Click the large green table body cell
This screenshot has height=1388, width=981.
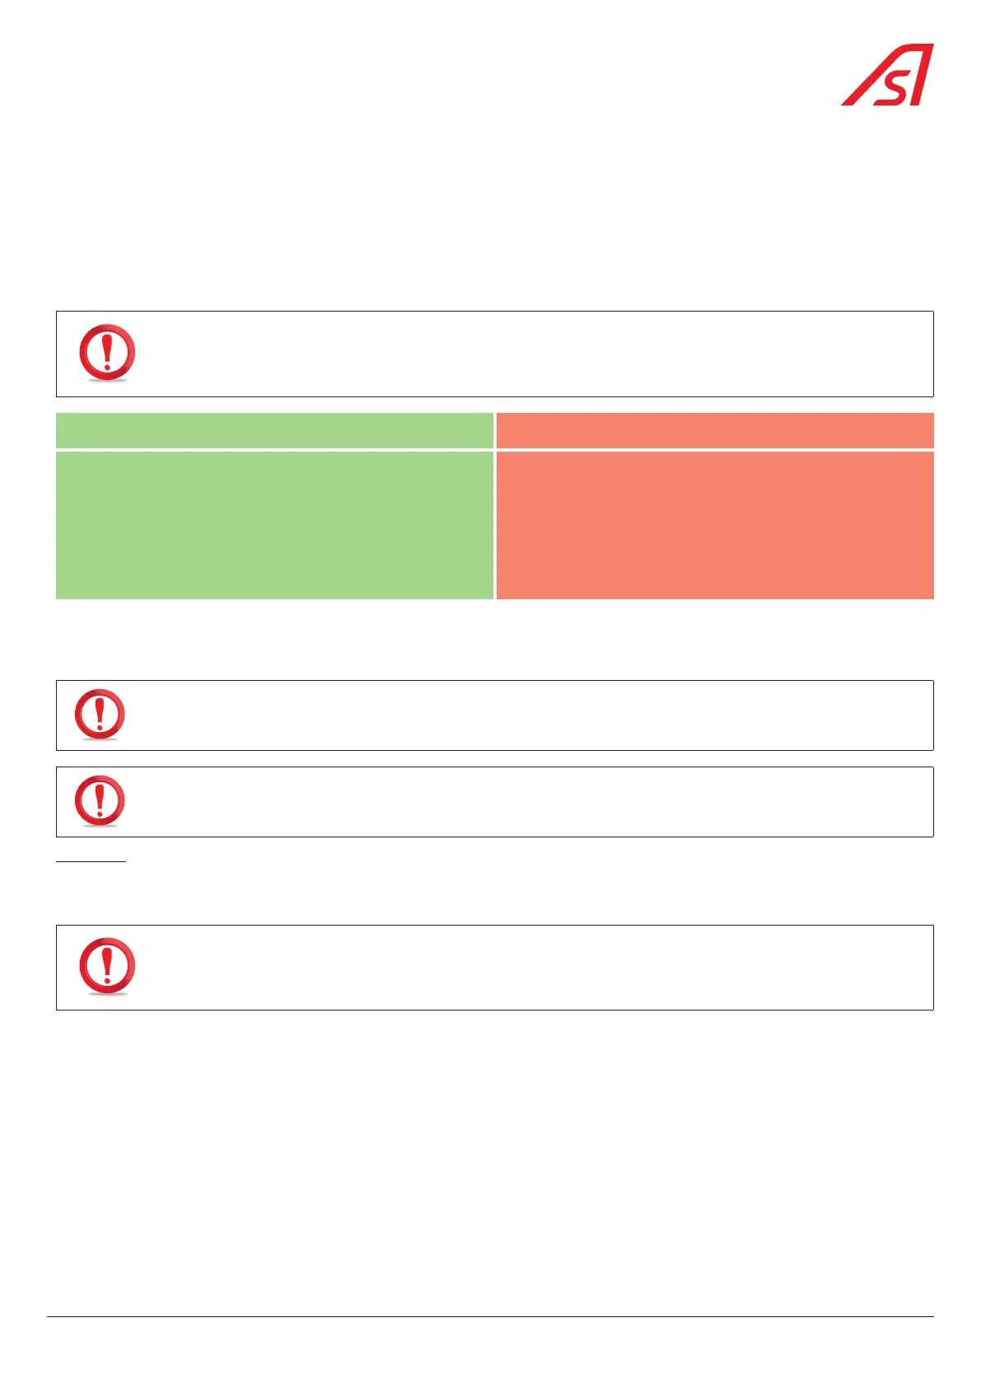coord(274,524)
